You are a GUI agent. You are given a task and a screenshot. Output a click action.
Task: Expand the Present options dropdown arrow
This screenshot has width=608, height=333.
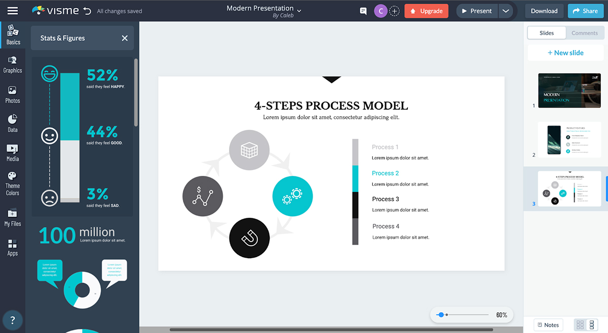pos(505,11)
